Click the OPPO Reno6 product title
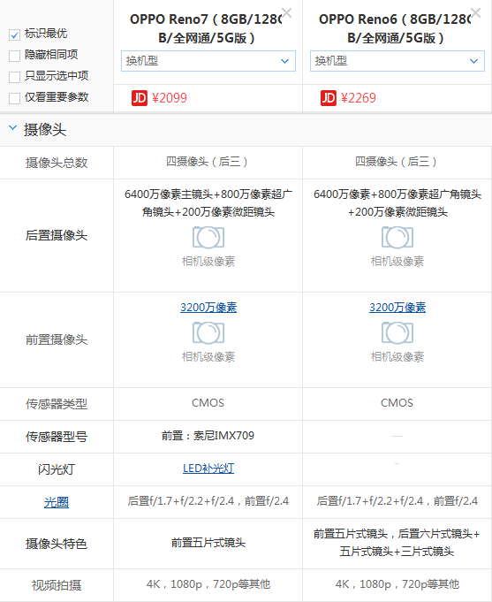Image resolution: width=492 pixels, height=602 pixels. [396, 28]
